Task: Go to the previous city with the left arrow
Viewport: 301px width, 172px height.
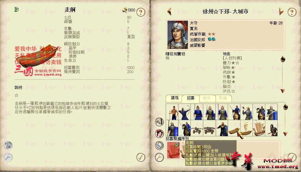Action: [x=169, y=11]
